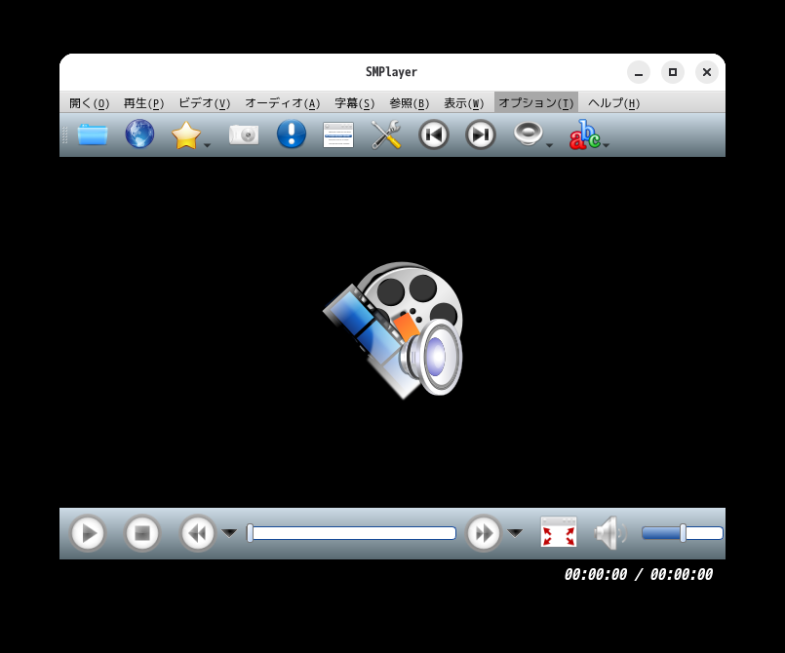This screenshot has height=653, width=785.
Task: Expand the audio track dropdown arrow
Action: [x=549, y=145]
